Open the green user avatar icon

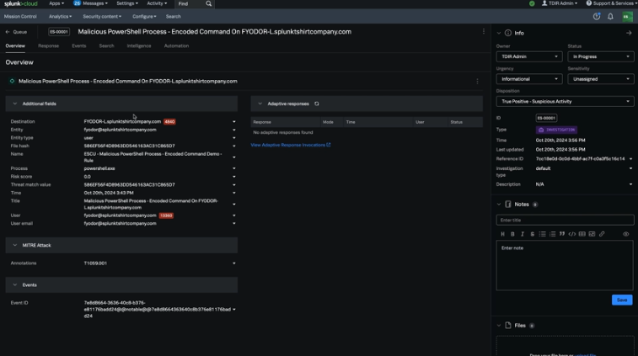point(627,17)
